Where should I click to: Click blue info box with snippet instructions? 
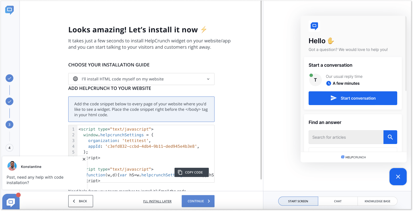(x=141, y=109)
